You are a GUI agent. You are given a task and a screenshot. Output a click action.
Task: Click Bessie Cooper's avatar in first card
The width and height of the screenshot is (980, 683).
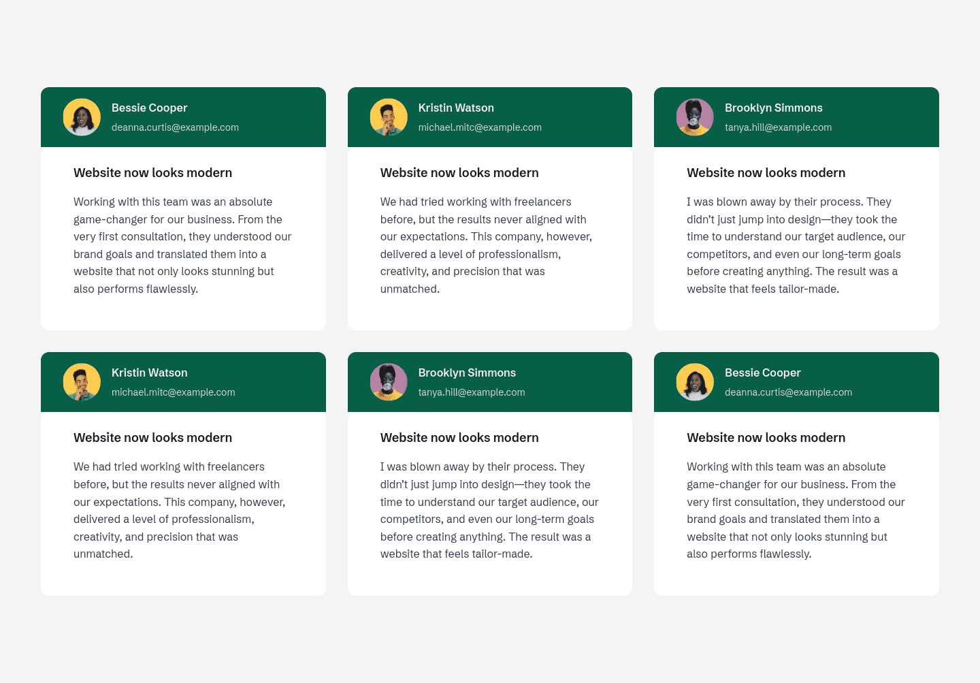tap(82, 117)
